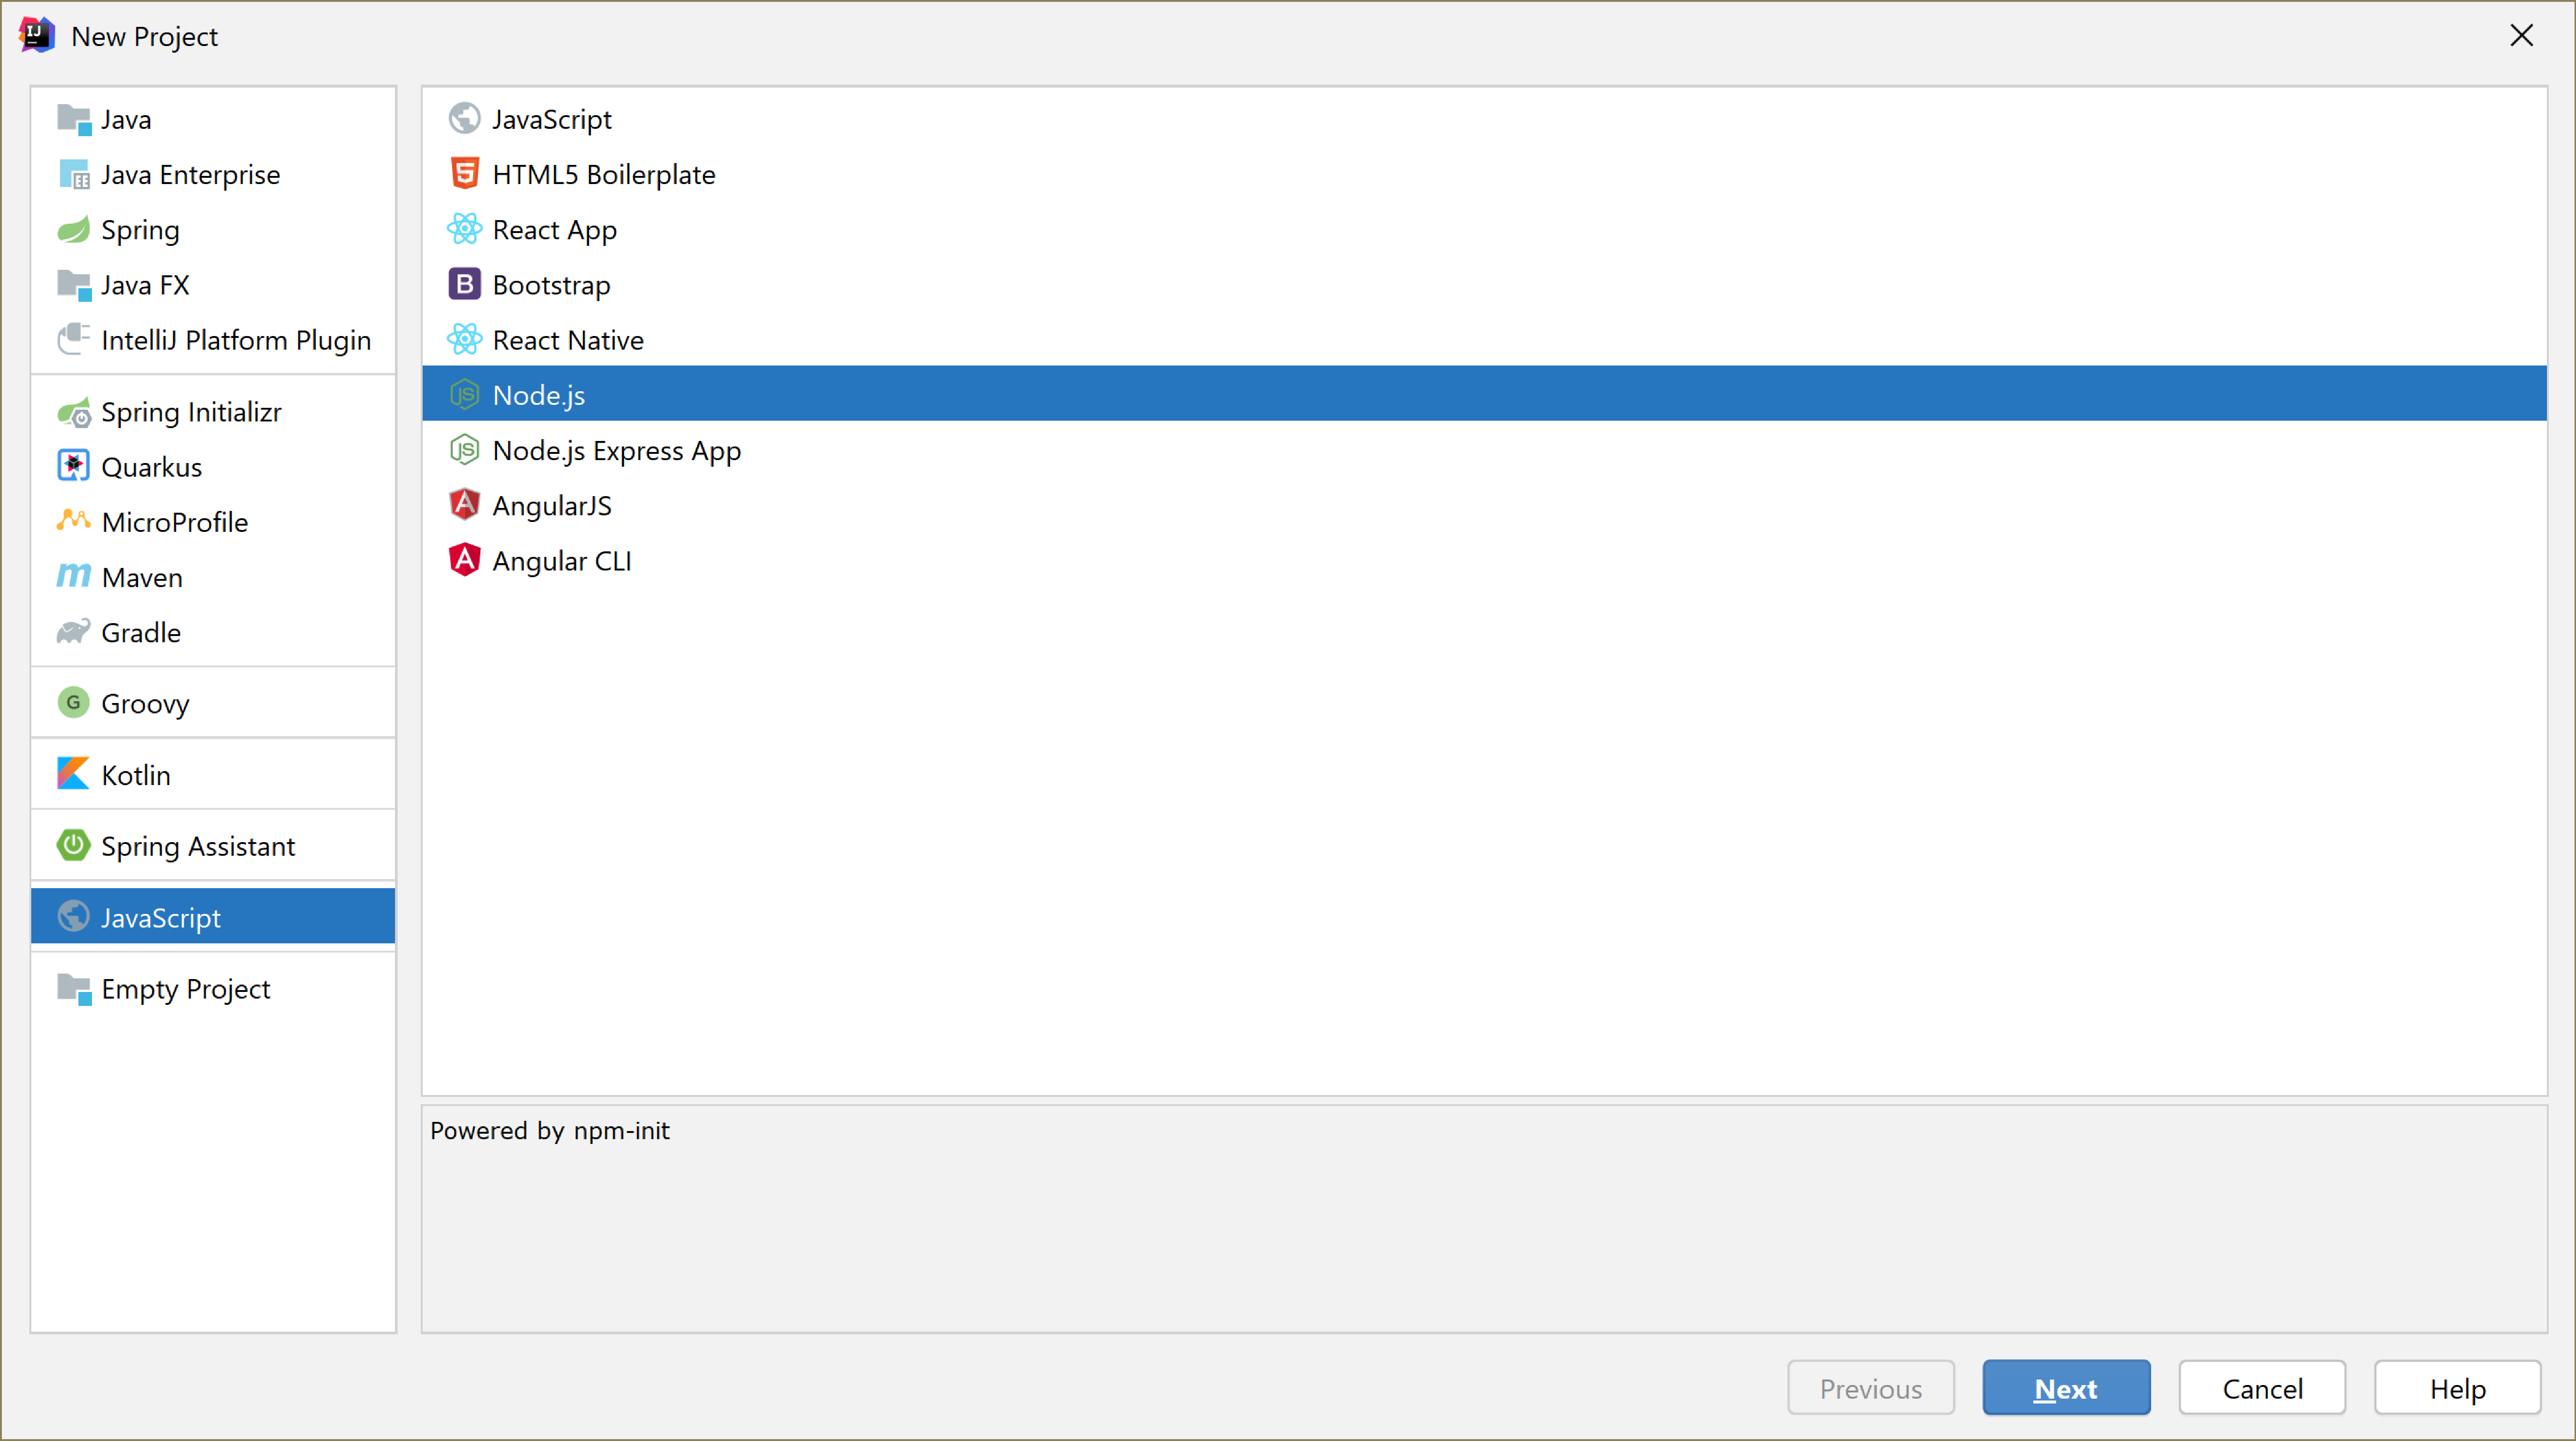This screenshot has width=2576, height=1441.
Task: Choose Maven project type
Action: tap(213, 577)
